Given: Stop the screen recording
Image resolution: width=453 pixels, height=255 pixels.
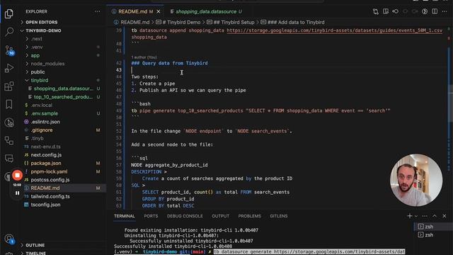Looking at the screenshot, I should coord(17,175).
